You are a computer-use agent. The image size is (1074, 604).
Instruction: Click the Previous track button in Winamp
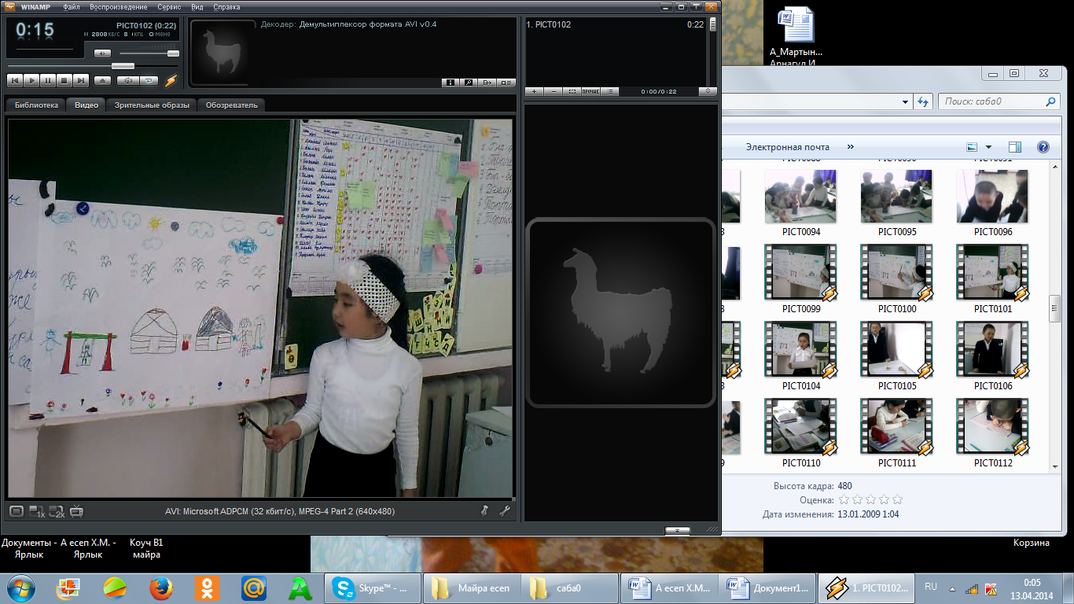coord(14,80)
